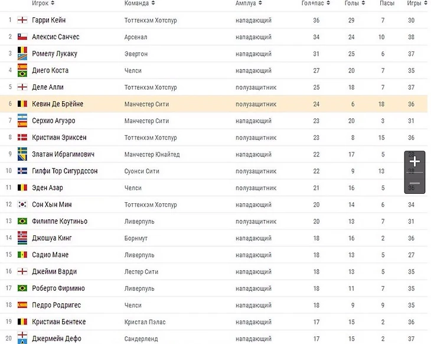Viewport: 431px width, 344px height.
Task: Click the Пасы column header
Action: tap(387, 4)
